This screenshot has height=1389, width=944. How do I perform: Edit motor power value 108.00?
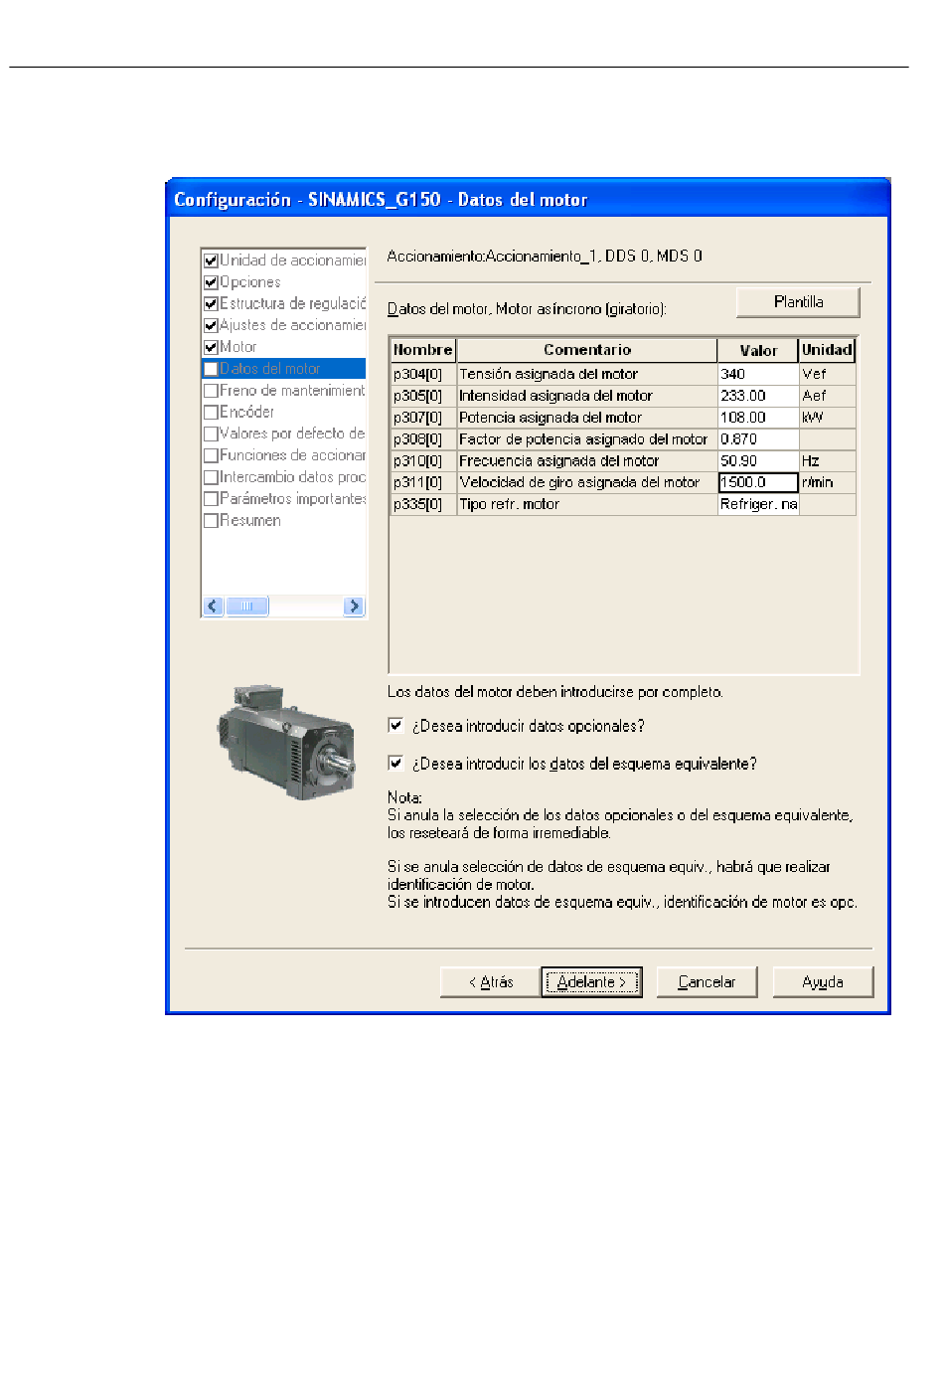pos(758,418)
